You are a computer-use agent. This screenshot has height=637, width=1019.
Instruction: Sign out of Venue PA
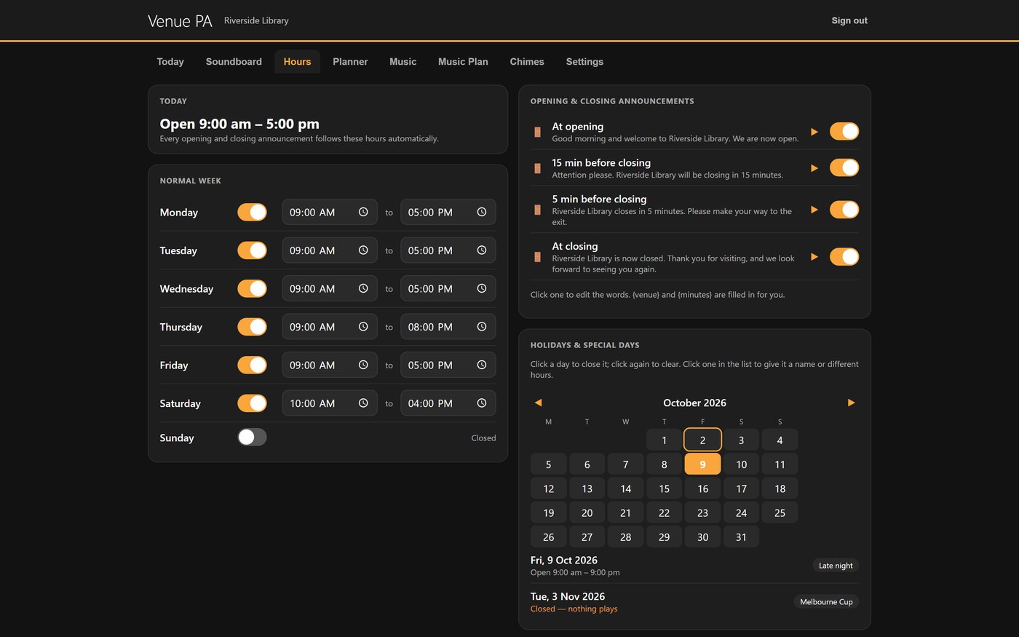coord(849,20)
